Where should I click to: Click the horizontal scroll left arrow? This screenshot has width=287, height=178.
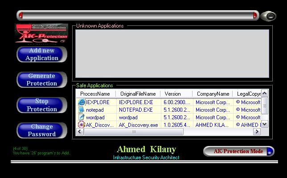pyautogui.click(x=80, y=132)
